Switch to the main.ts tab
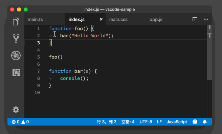Screen dimensions: 222x134 click(35, 19)
